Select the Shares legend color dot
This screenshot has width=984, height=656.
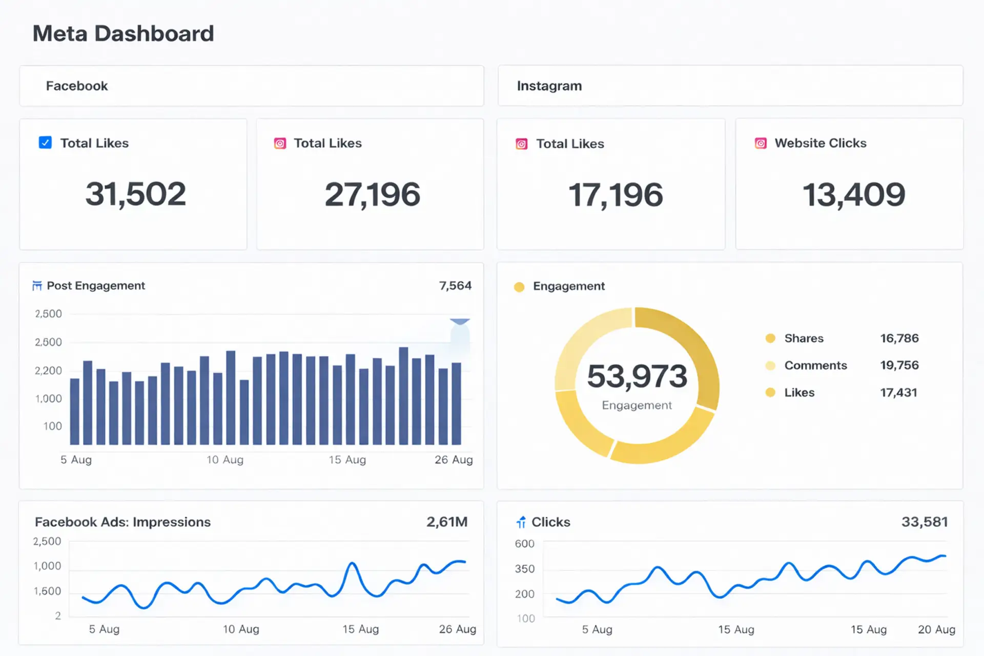pos(770,338)
